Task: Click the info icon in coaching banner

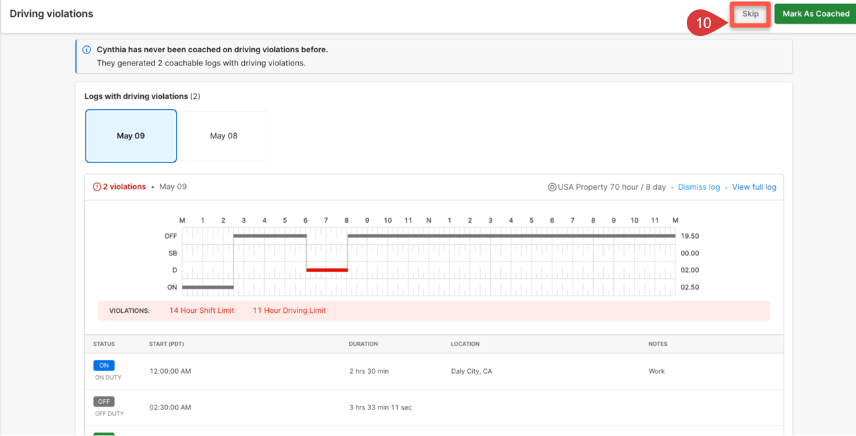Action: pyautogui.click(x=87, y=49)
